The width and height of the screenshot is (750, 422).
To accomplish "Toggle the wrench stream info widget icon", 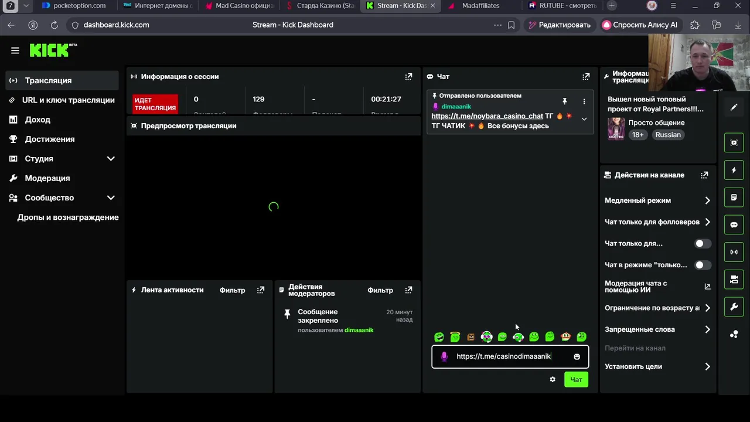I will point(734,307).
